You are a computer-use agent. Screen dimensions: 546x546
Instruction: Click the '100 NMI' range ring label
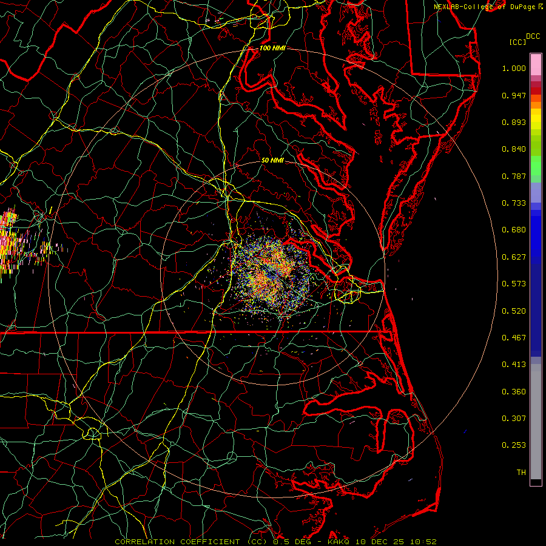(x=272, y=48)
